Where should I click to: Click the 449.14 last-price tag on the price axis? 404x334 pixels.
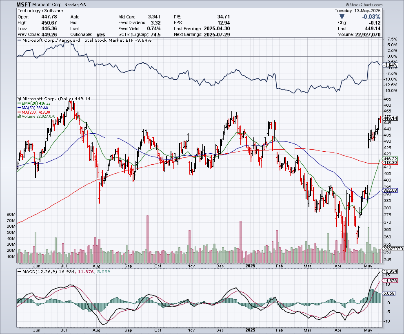391,118
